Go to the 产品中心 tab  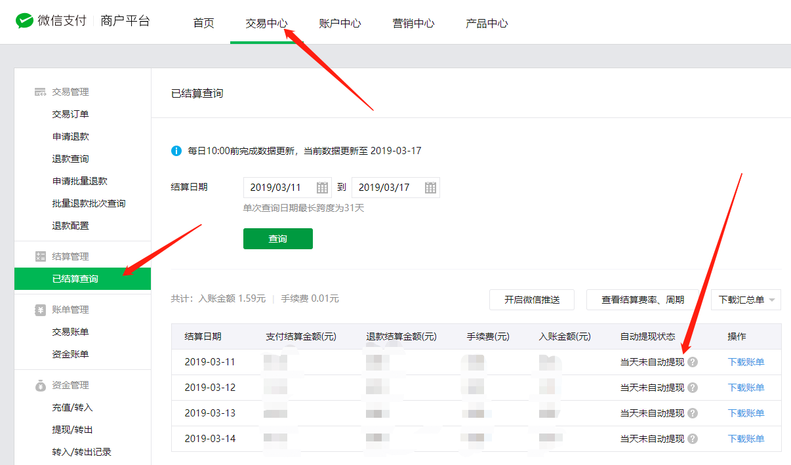(x=487, y=24)
